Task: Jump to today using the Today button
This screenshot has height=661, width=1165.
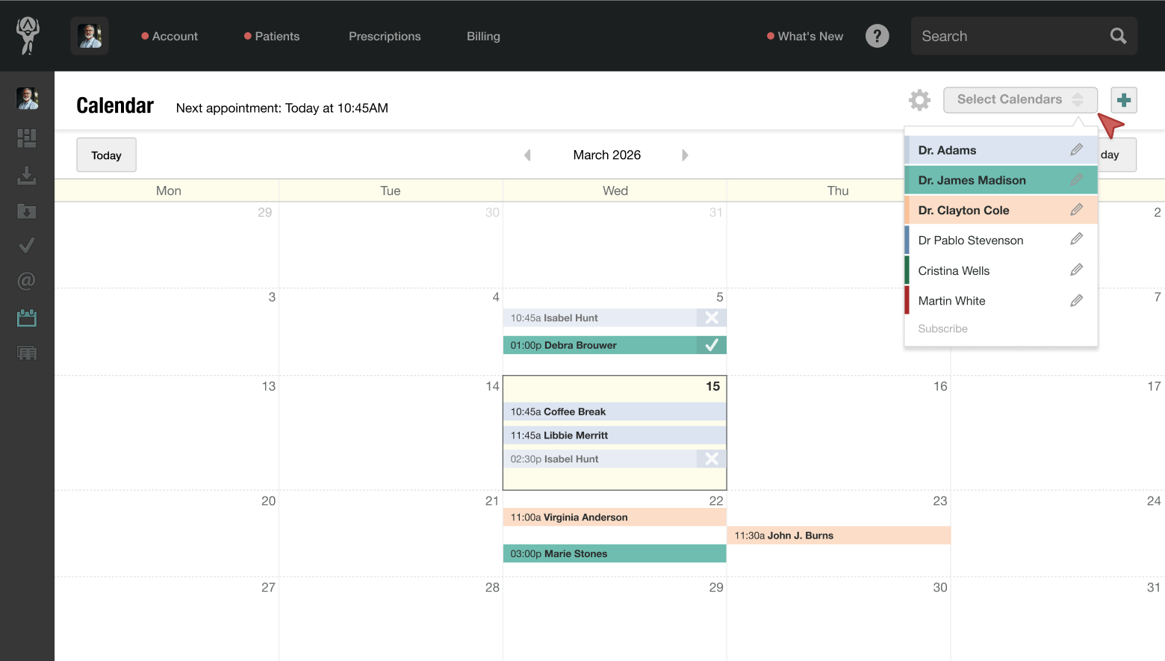Action: [105, 155]
